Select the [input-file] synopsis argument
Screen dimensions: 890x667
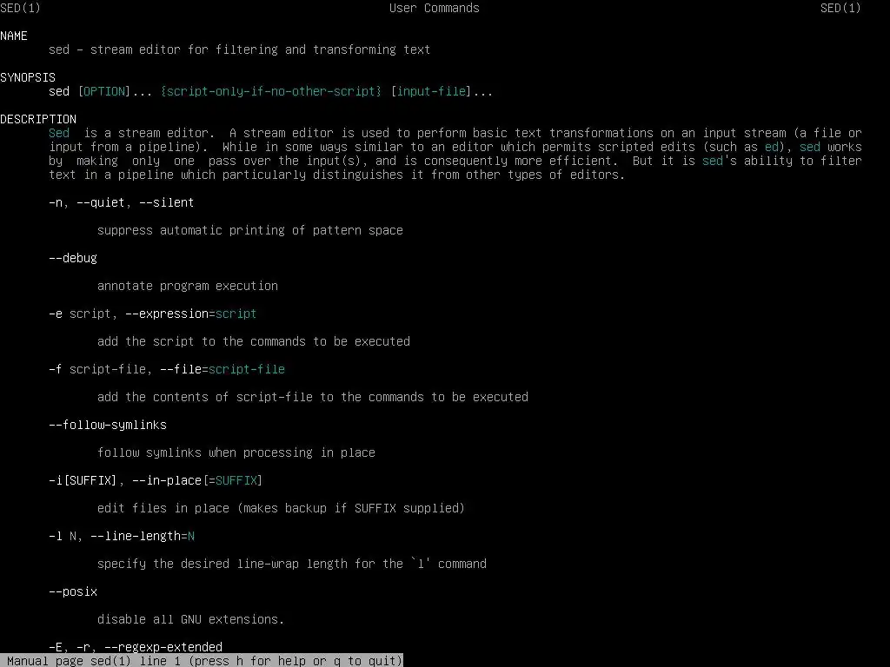click(x=431, y=91)
